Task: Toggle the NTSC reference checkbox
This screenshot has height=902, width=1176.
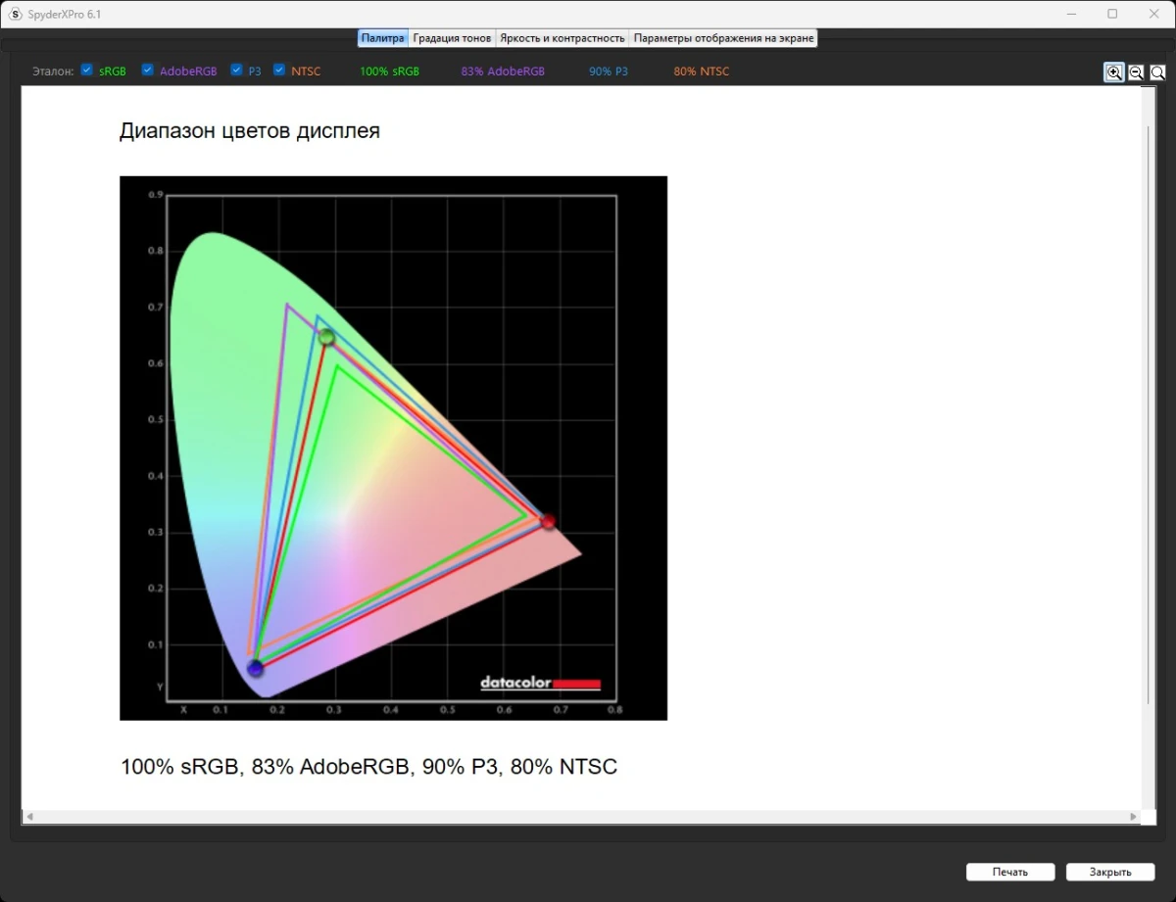Action: point(279,71)
